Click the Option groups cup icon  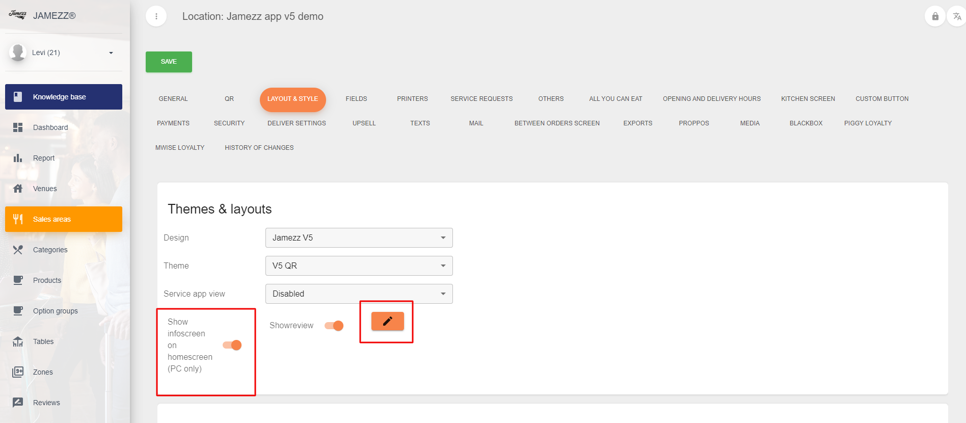[x=18, y=311]
